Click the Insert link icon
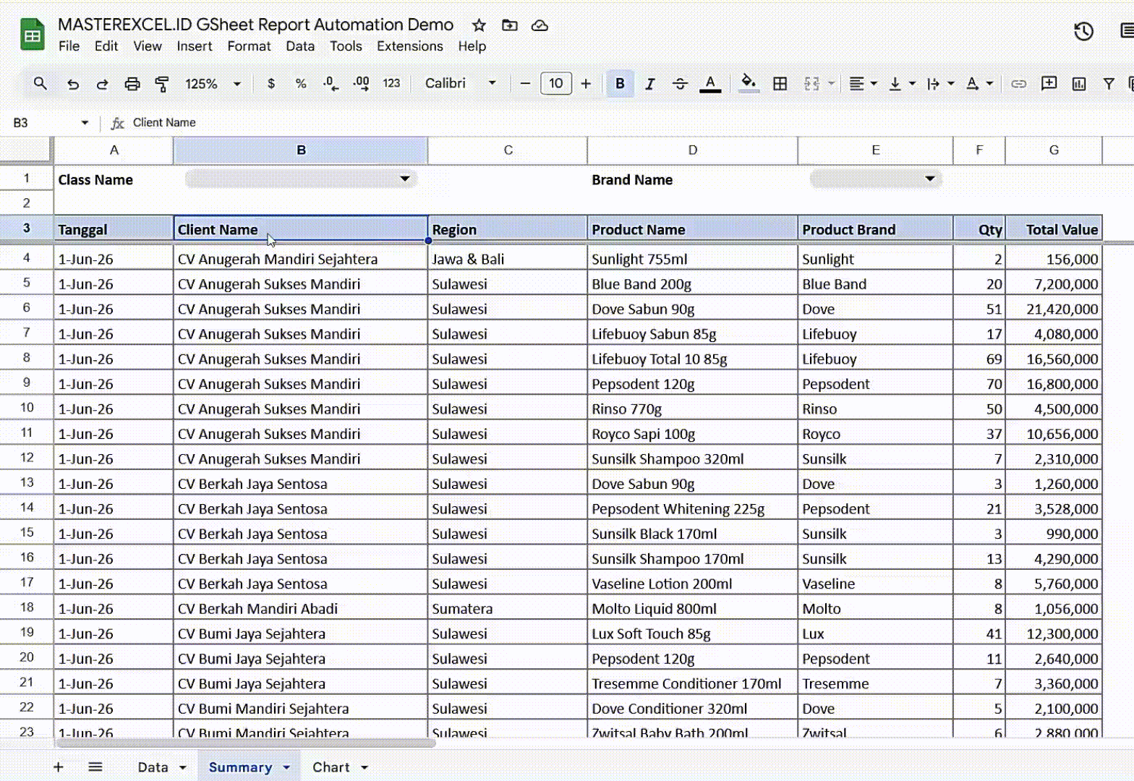The image size is (1134, 781). [x=1018, y=84]
